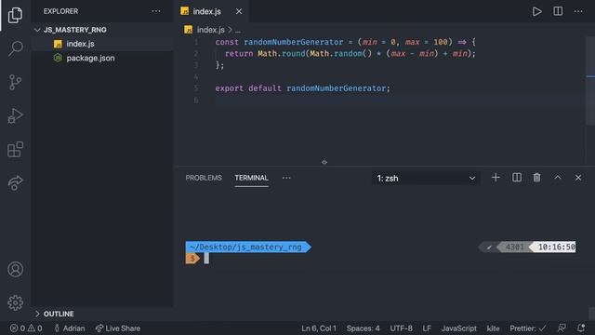Change indentation via Spaces: 4

(363, 328)
